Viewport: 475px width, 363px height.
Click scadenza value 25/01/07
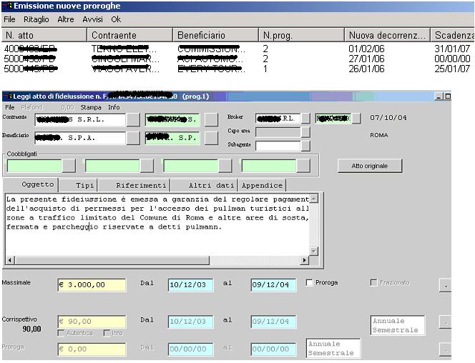(452, 69)
